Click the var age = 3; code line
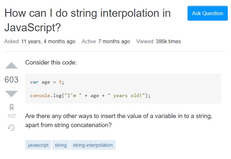231x159 pixels. (47, 82)
